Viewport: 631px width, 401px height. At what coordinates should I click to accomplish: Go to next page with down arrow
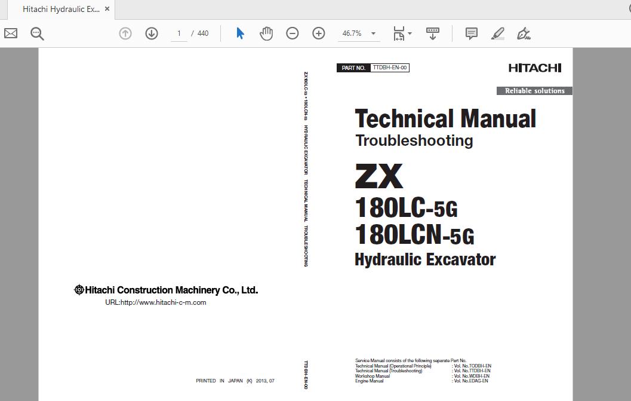click(151, 33)
